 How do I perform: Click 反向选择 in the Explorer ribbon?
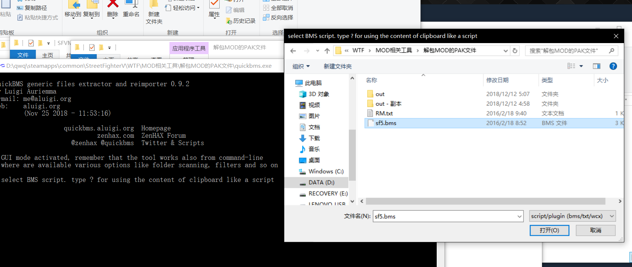pyautogui.click(x=278, y=17)
